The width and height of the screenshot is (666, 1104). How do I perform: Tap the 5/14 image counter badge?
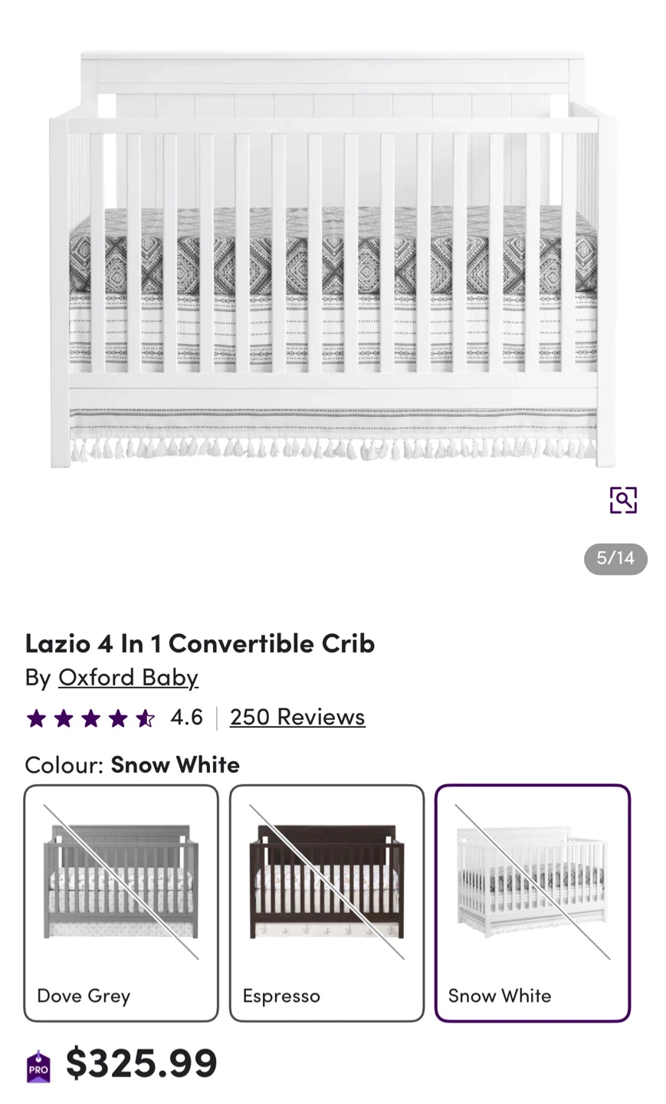click(615, 559)
